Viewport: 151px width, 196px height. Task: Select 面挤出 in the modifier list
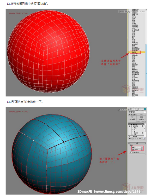coord(134,52)
